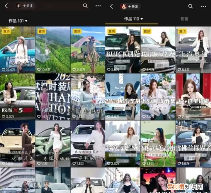This screenshot has height=193, width=211.
Task: Click heart icon showing 1.8万 likes
Action: pyautogui.click(x=179, y=164)
